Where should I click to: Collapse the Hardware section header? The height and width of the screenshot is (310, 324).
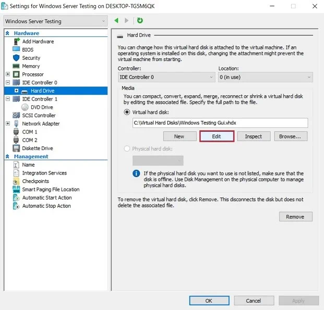coord(8,33)
